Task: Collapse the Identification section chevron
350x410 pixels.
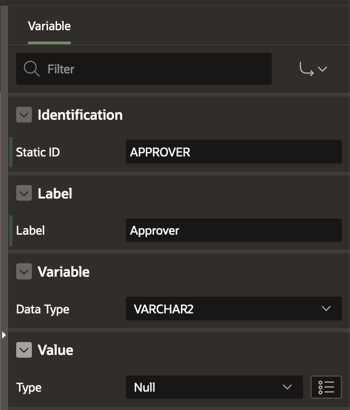Action: [x=24, y=115]
